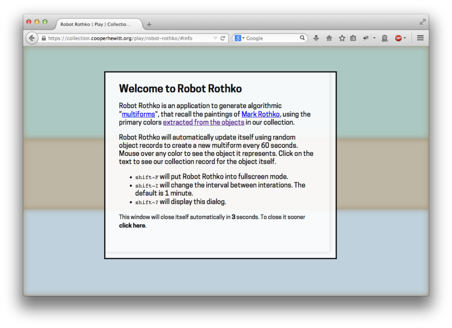Open the Firefox hamburger menu
The width and height of the screenshot is (452, 328).
point(420,38)
